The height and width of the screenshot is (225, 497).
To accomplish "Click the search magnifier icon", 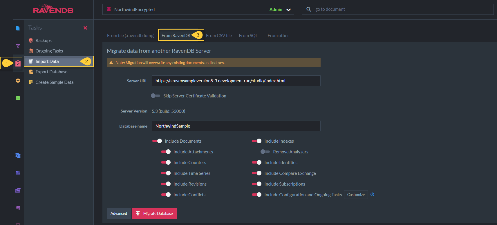I will (x=309, y=9).
